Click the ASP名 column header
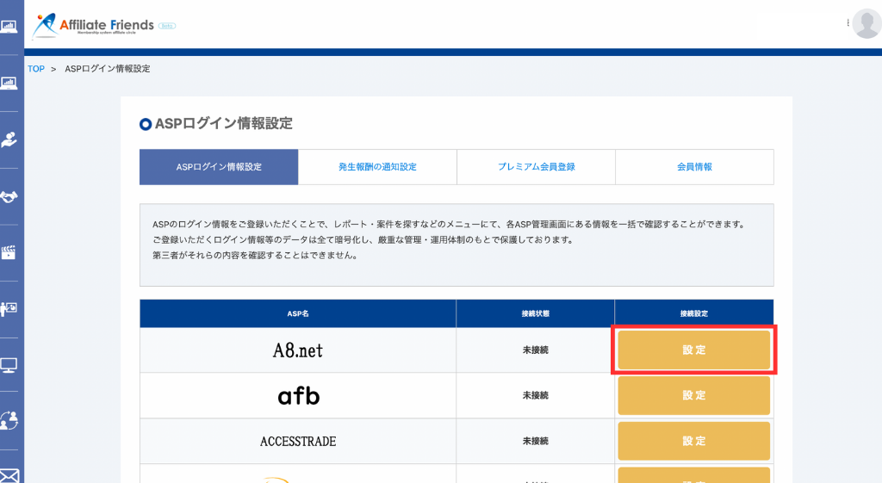Image resolution: width=882 pixels, height=483 pixels. [x=298, y=313]
